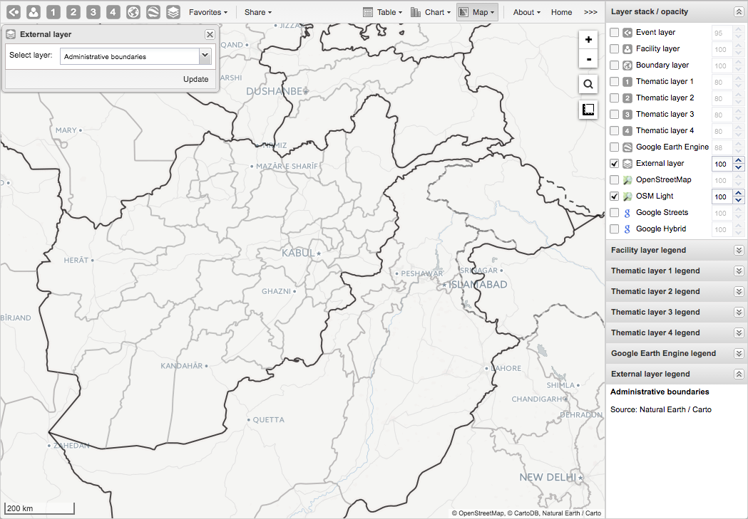Open the Boundary layer globe icon

click(x=134, y=11)
